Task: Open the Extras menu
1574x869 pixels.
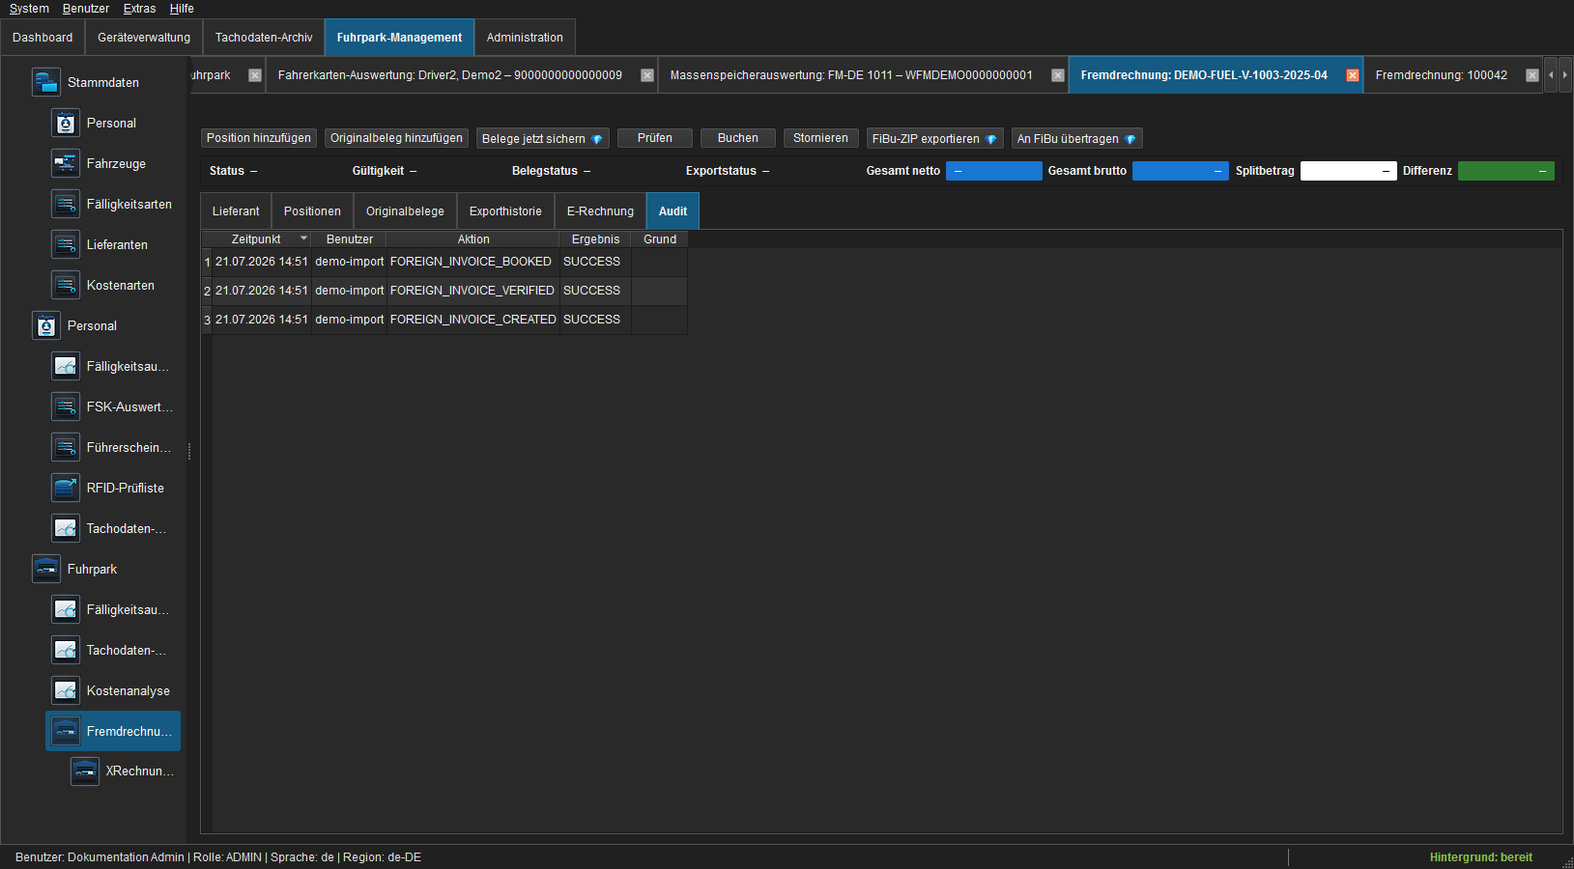Action: pos(139,9)
